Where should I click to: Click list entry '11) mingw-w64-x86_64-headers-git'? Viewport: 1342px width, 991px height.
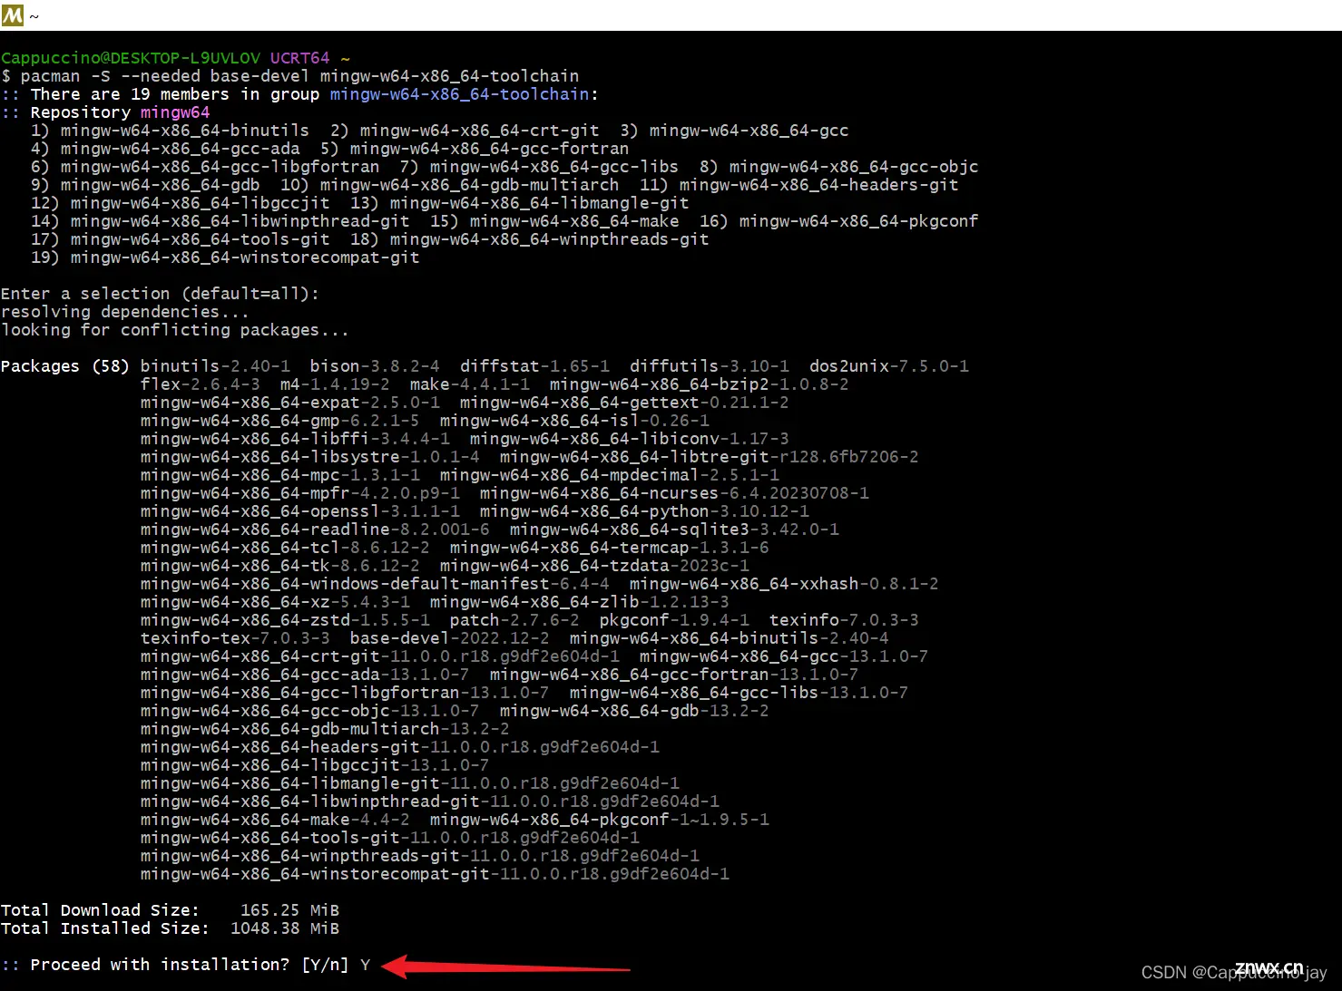(x=799, y=185)
